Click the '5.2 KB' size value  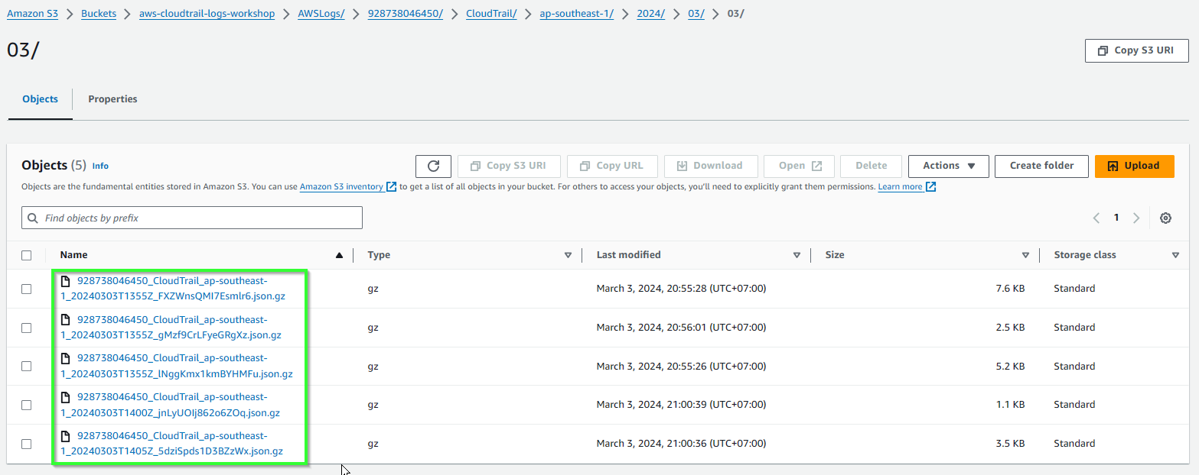(x=1010, y=367)
